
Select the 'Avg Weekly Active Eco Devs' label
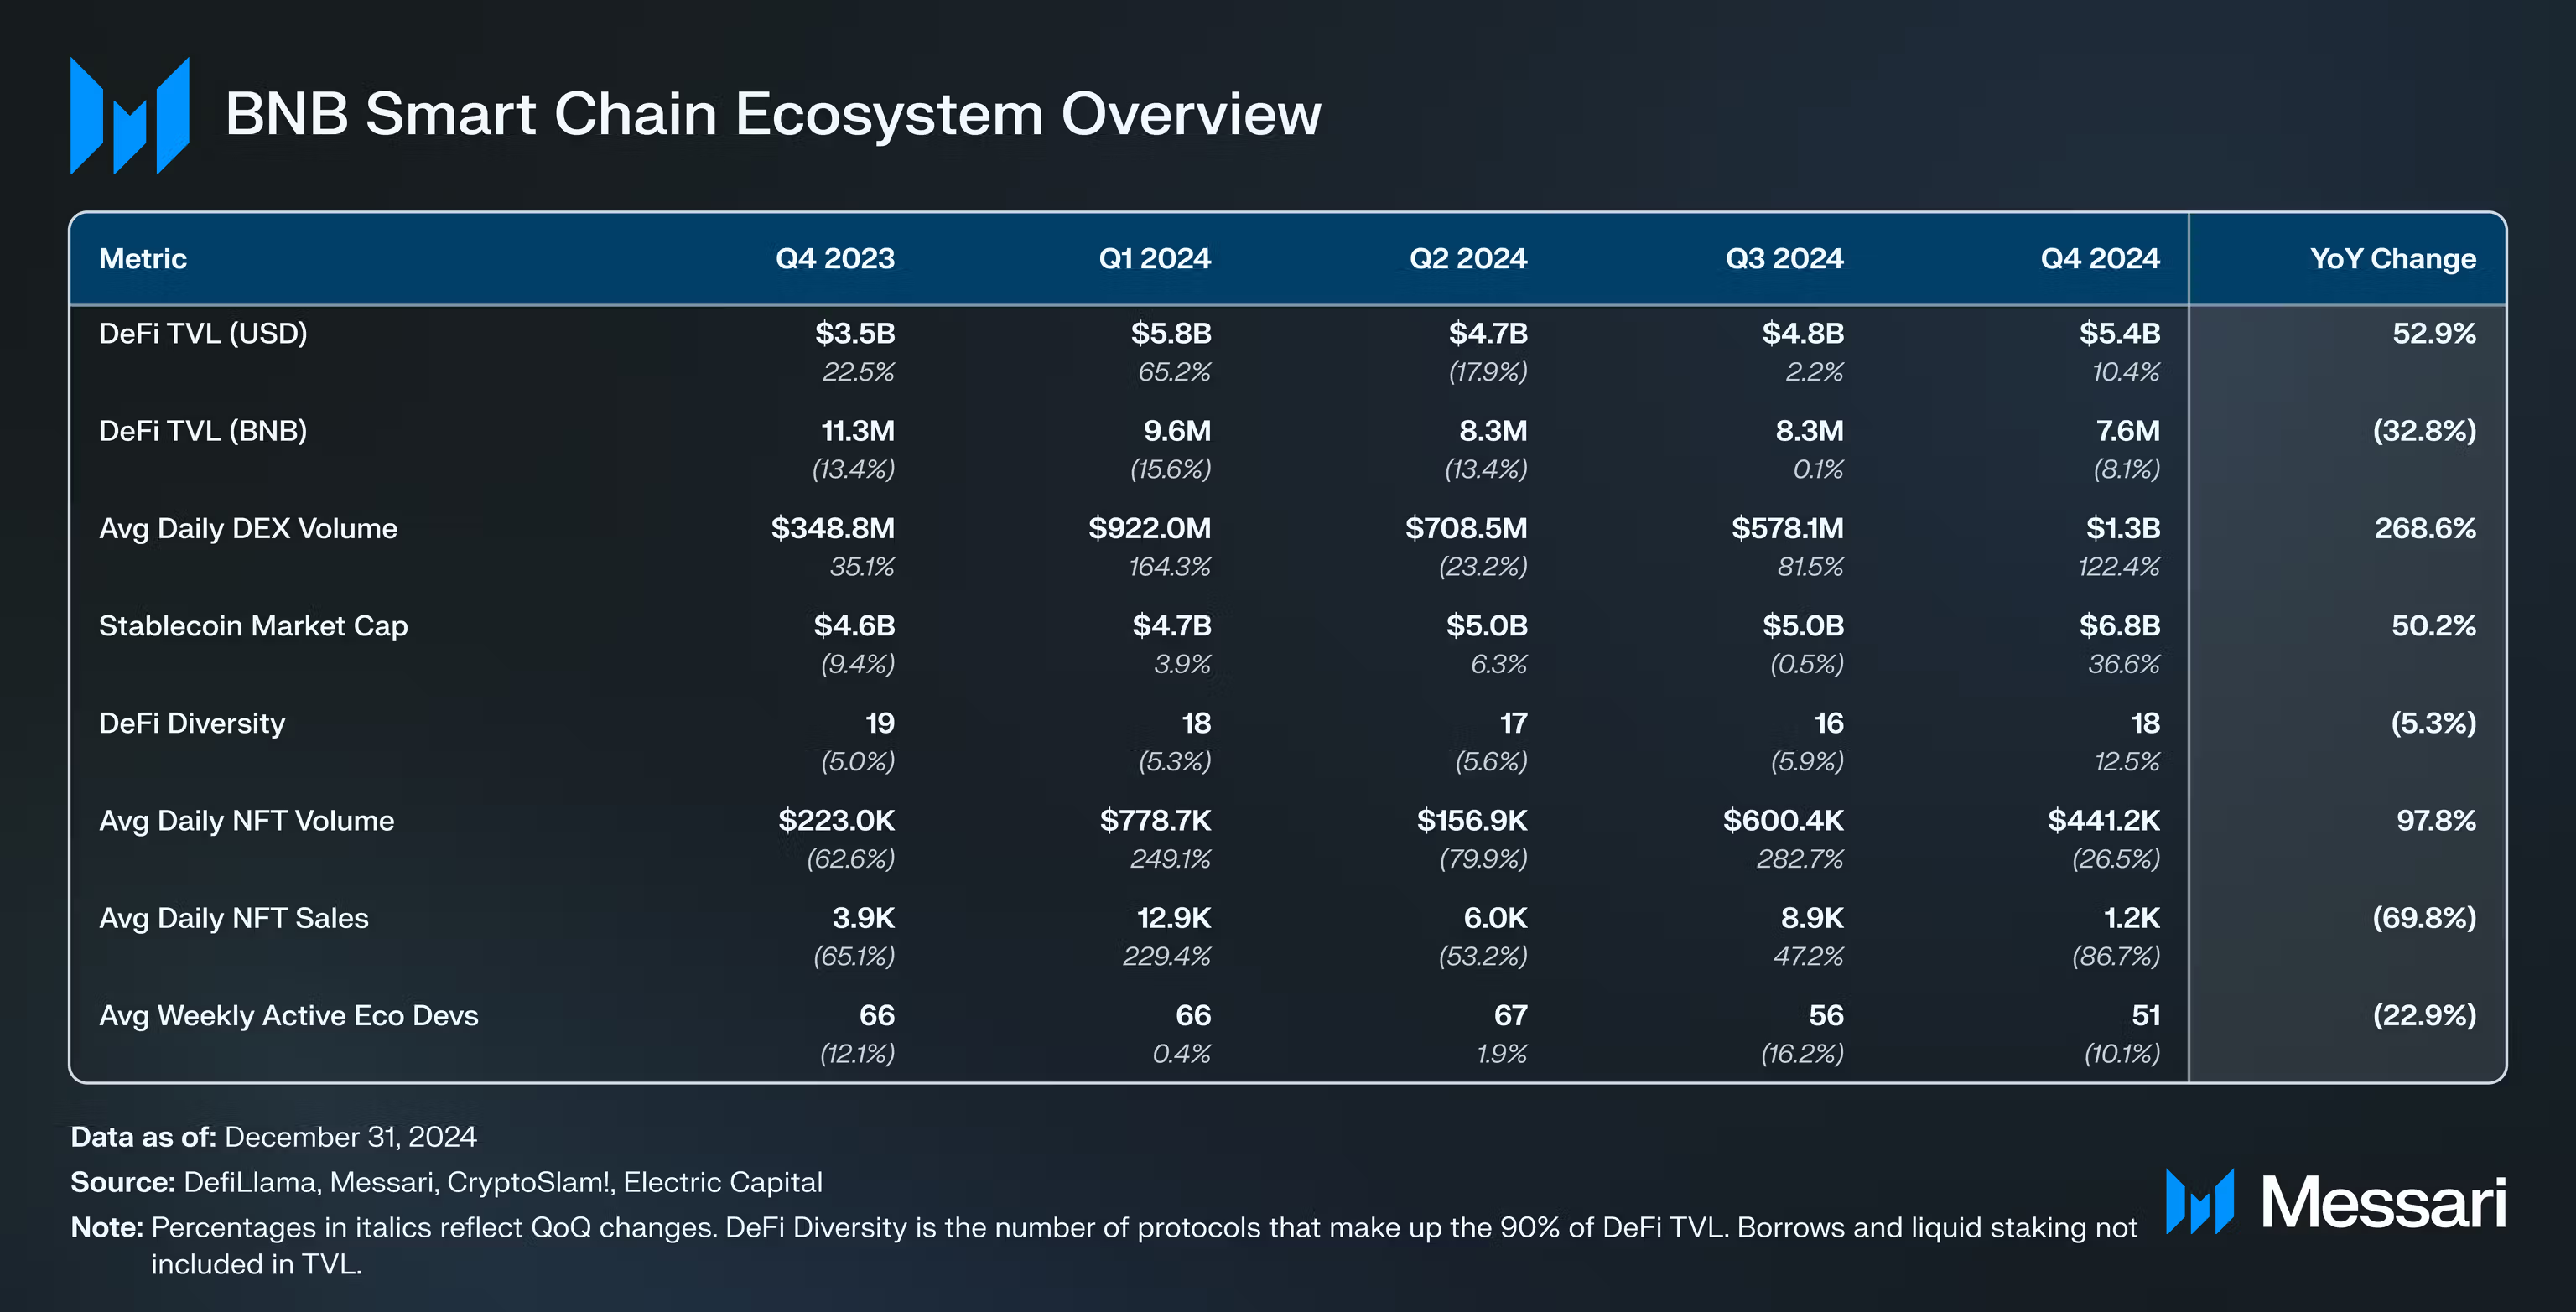click(288, 1015)
